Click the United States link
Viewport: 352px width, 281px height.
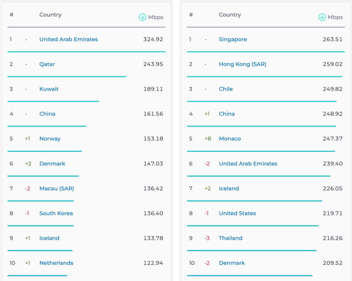coord(237,213)
